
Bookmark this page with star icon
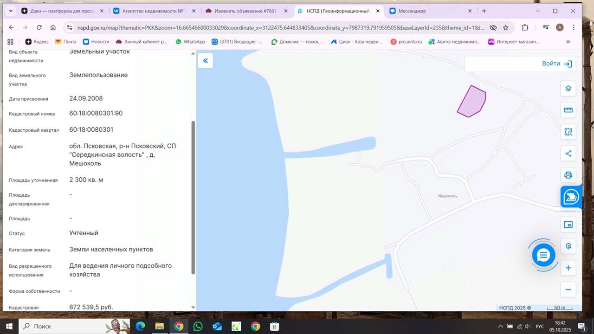click(x=505, y=27)
